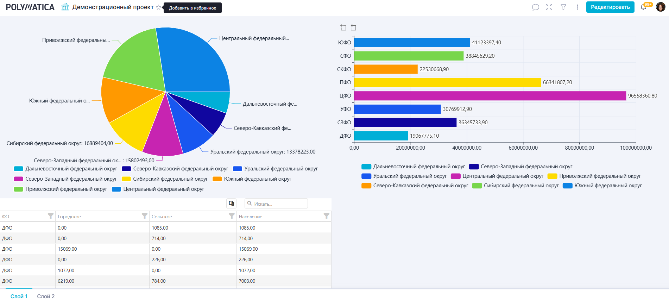Open the three-dot more options menu
The height and width of the screenshot is (300, 669).
pos(577,7)
